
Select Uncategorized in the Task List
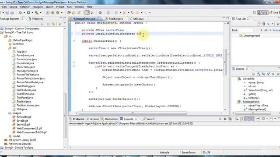(x=252, y=36)
